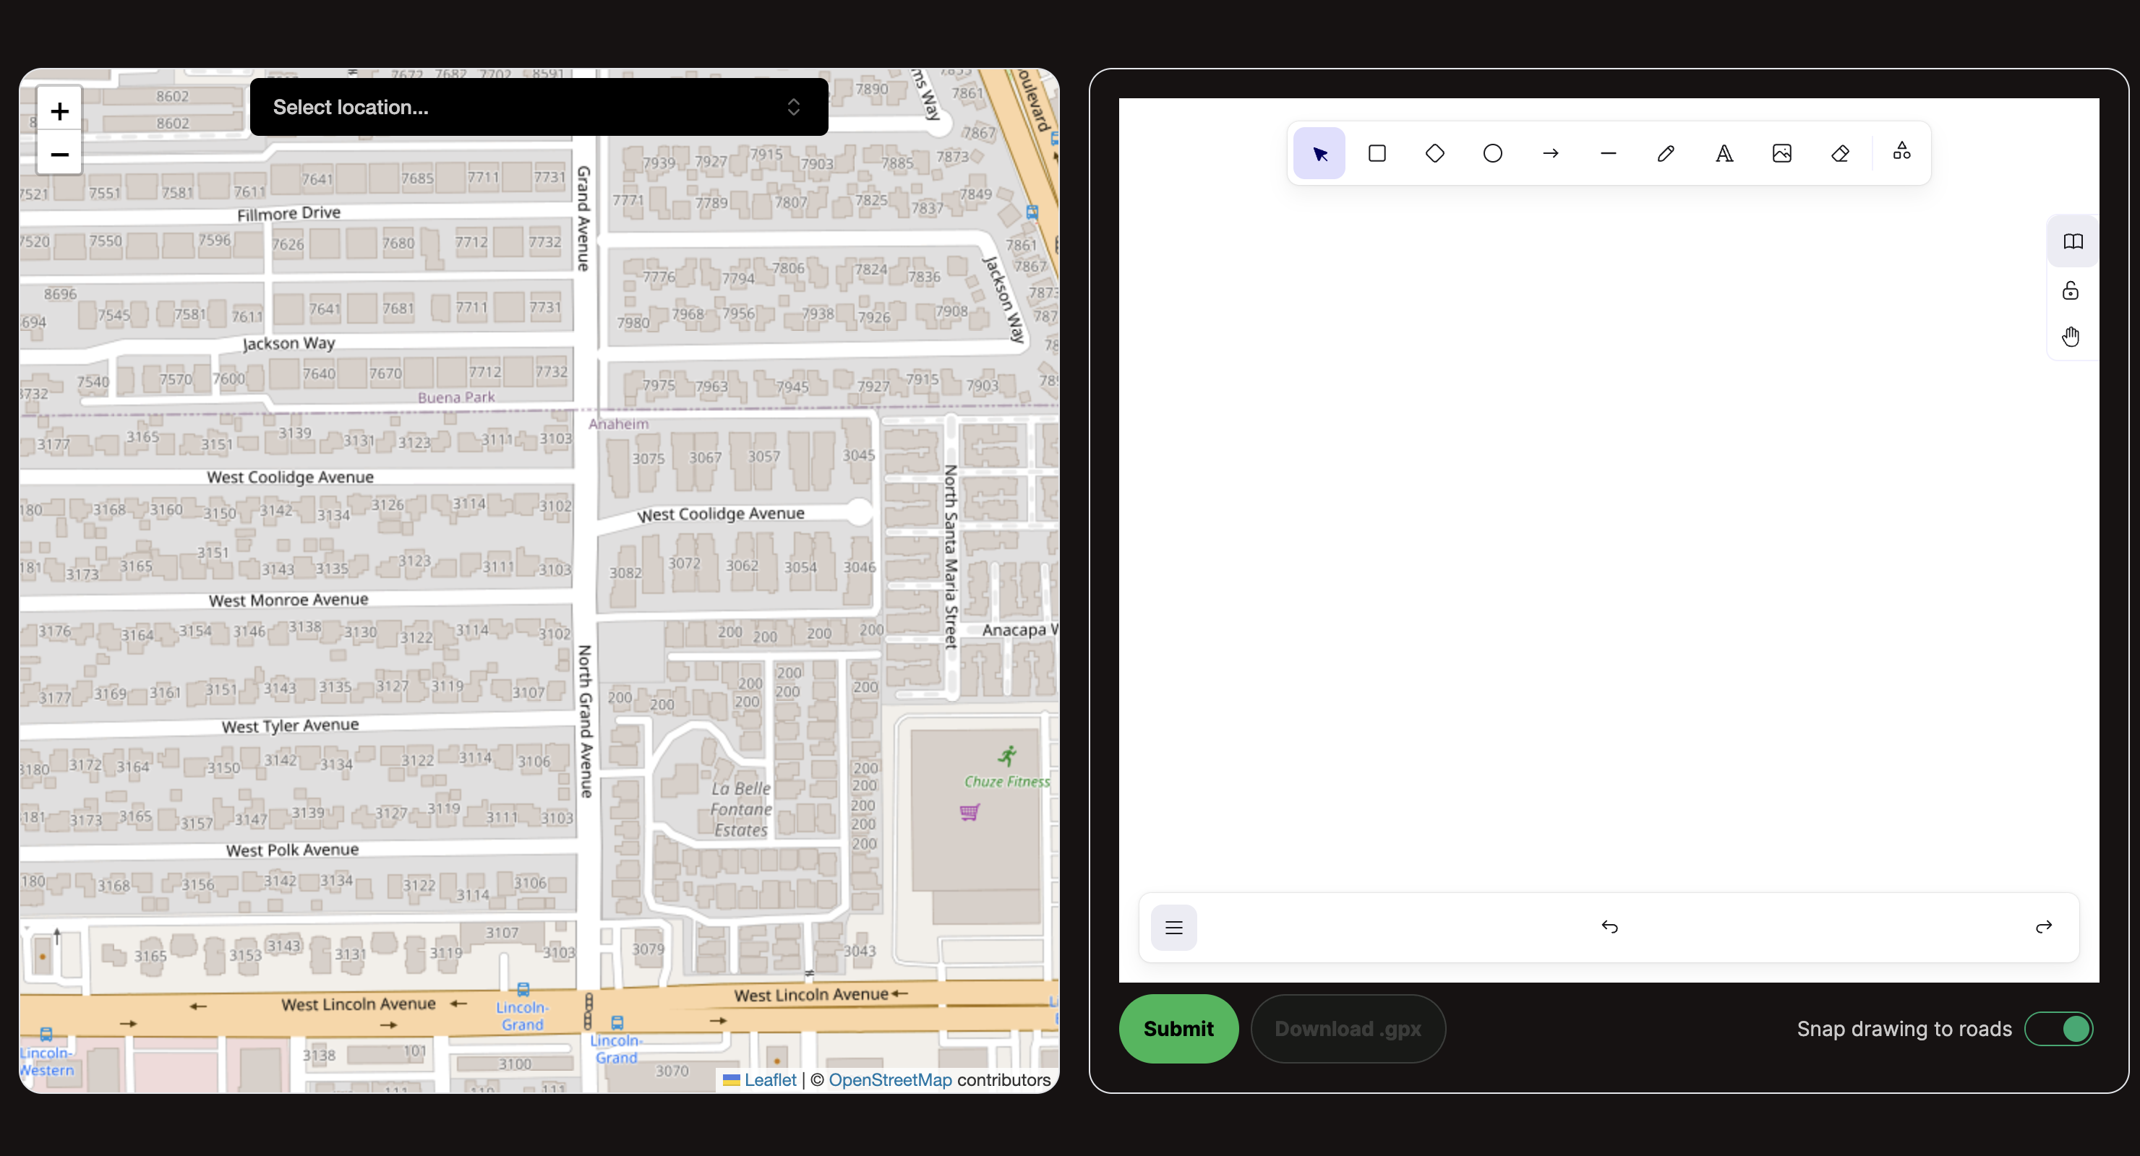Click the green Submit button
The width and height of the screenshot is (2140, 1156).
tap(1177, 1029)
